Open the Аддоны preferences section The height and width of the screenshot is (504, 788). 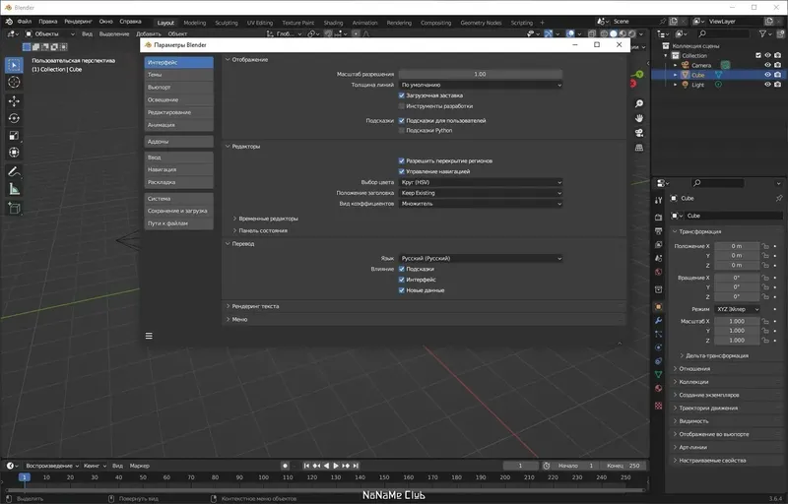pyautogui.click(x=178, y=142)
